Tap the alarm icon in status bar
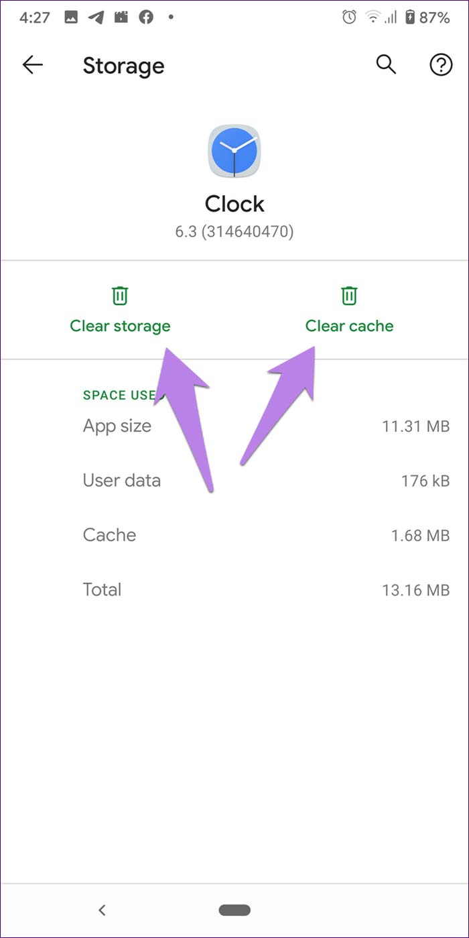Image resolution: width=469 pixels, height=938 pixels. 349,18
